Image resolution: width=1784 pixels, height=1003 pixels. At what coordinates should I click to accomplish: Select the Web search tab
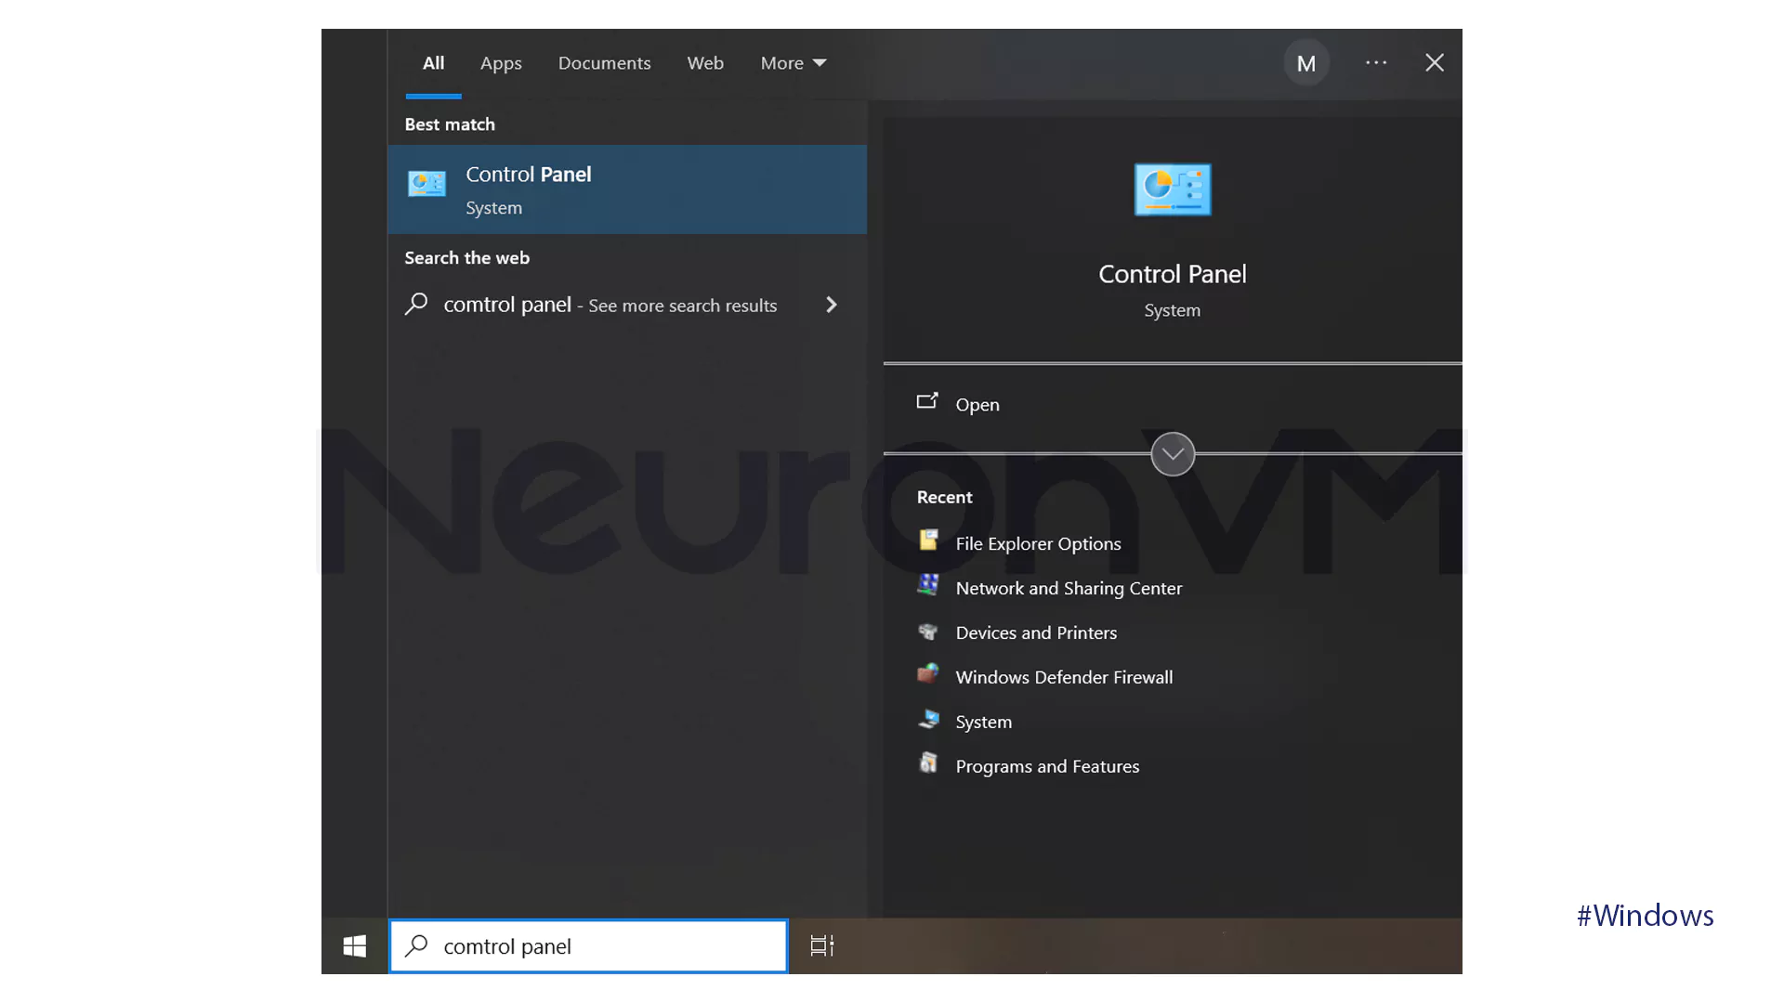click(705, 62)
